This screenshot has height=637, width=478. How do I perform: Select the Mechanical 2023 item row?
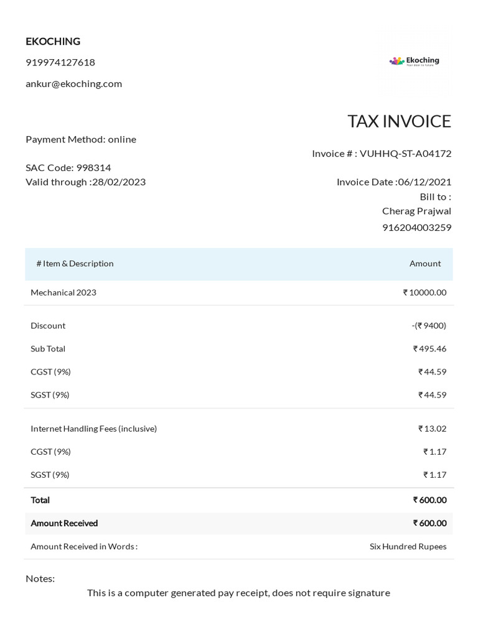click(63, 292)
